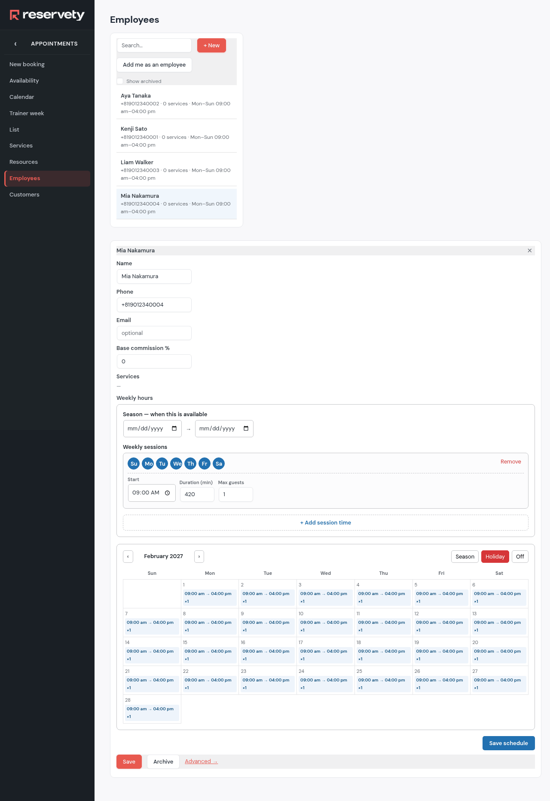Viewport: 550px width, 801px height.
Task: Toggle Wednesday in weekly sessions
Action: 177,463
